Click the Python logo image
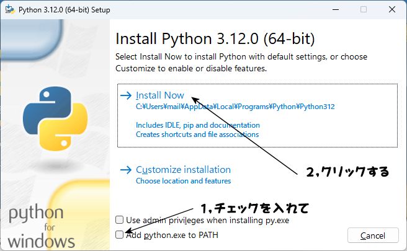 [x=55, y=118]
